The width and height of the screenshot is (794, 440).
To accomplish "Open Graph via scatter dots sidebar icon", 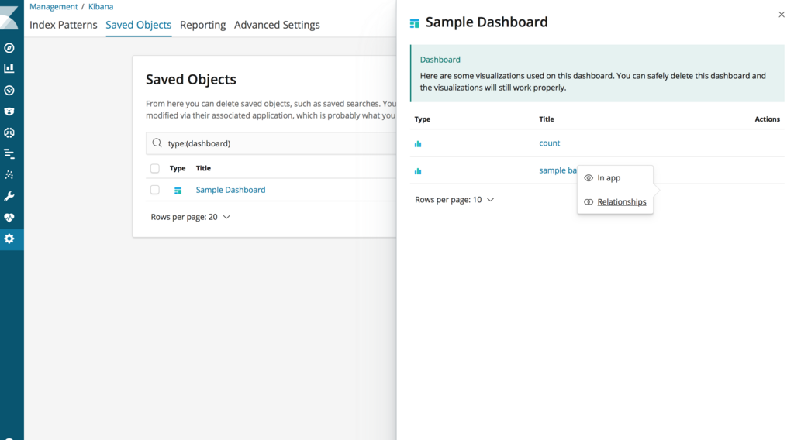I will (x=9, y=175).
